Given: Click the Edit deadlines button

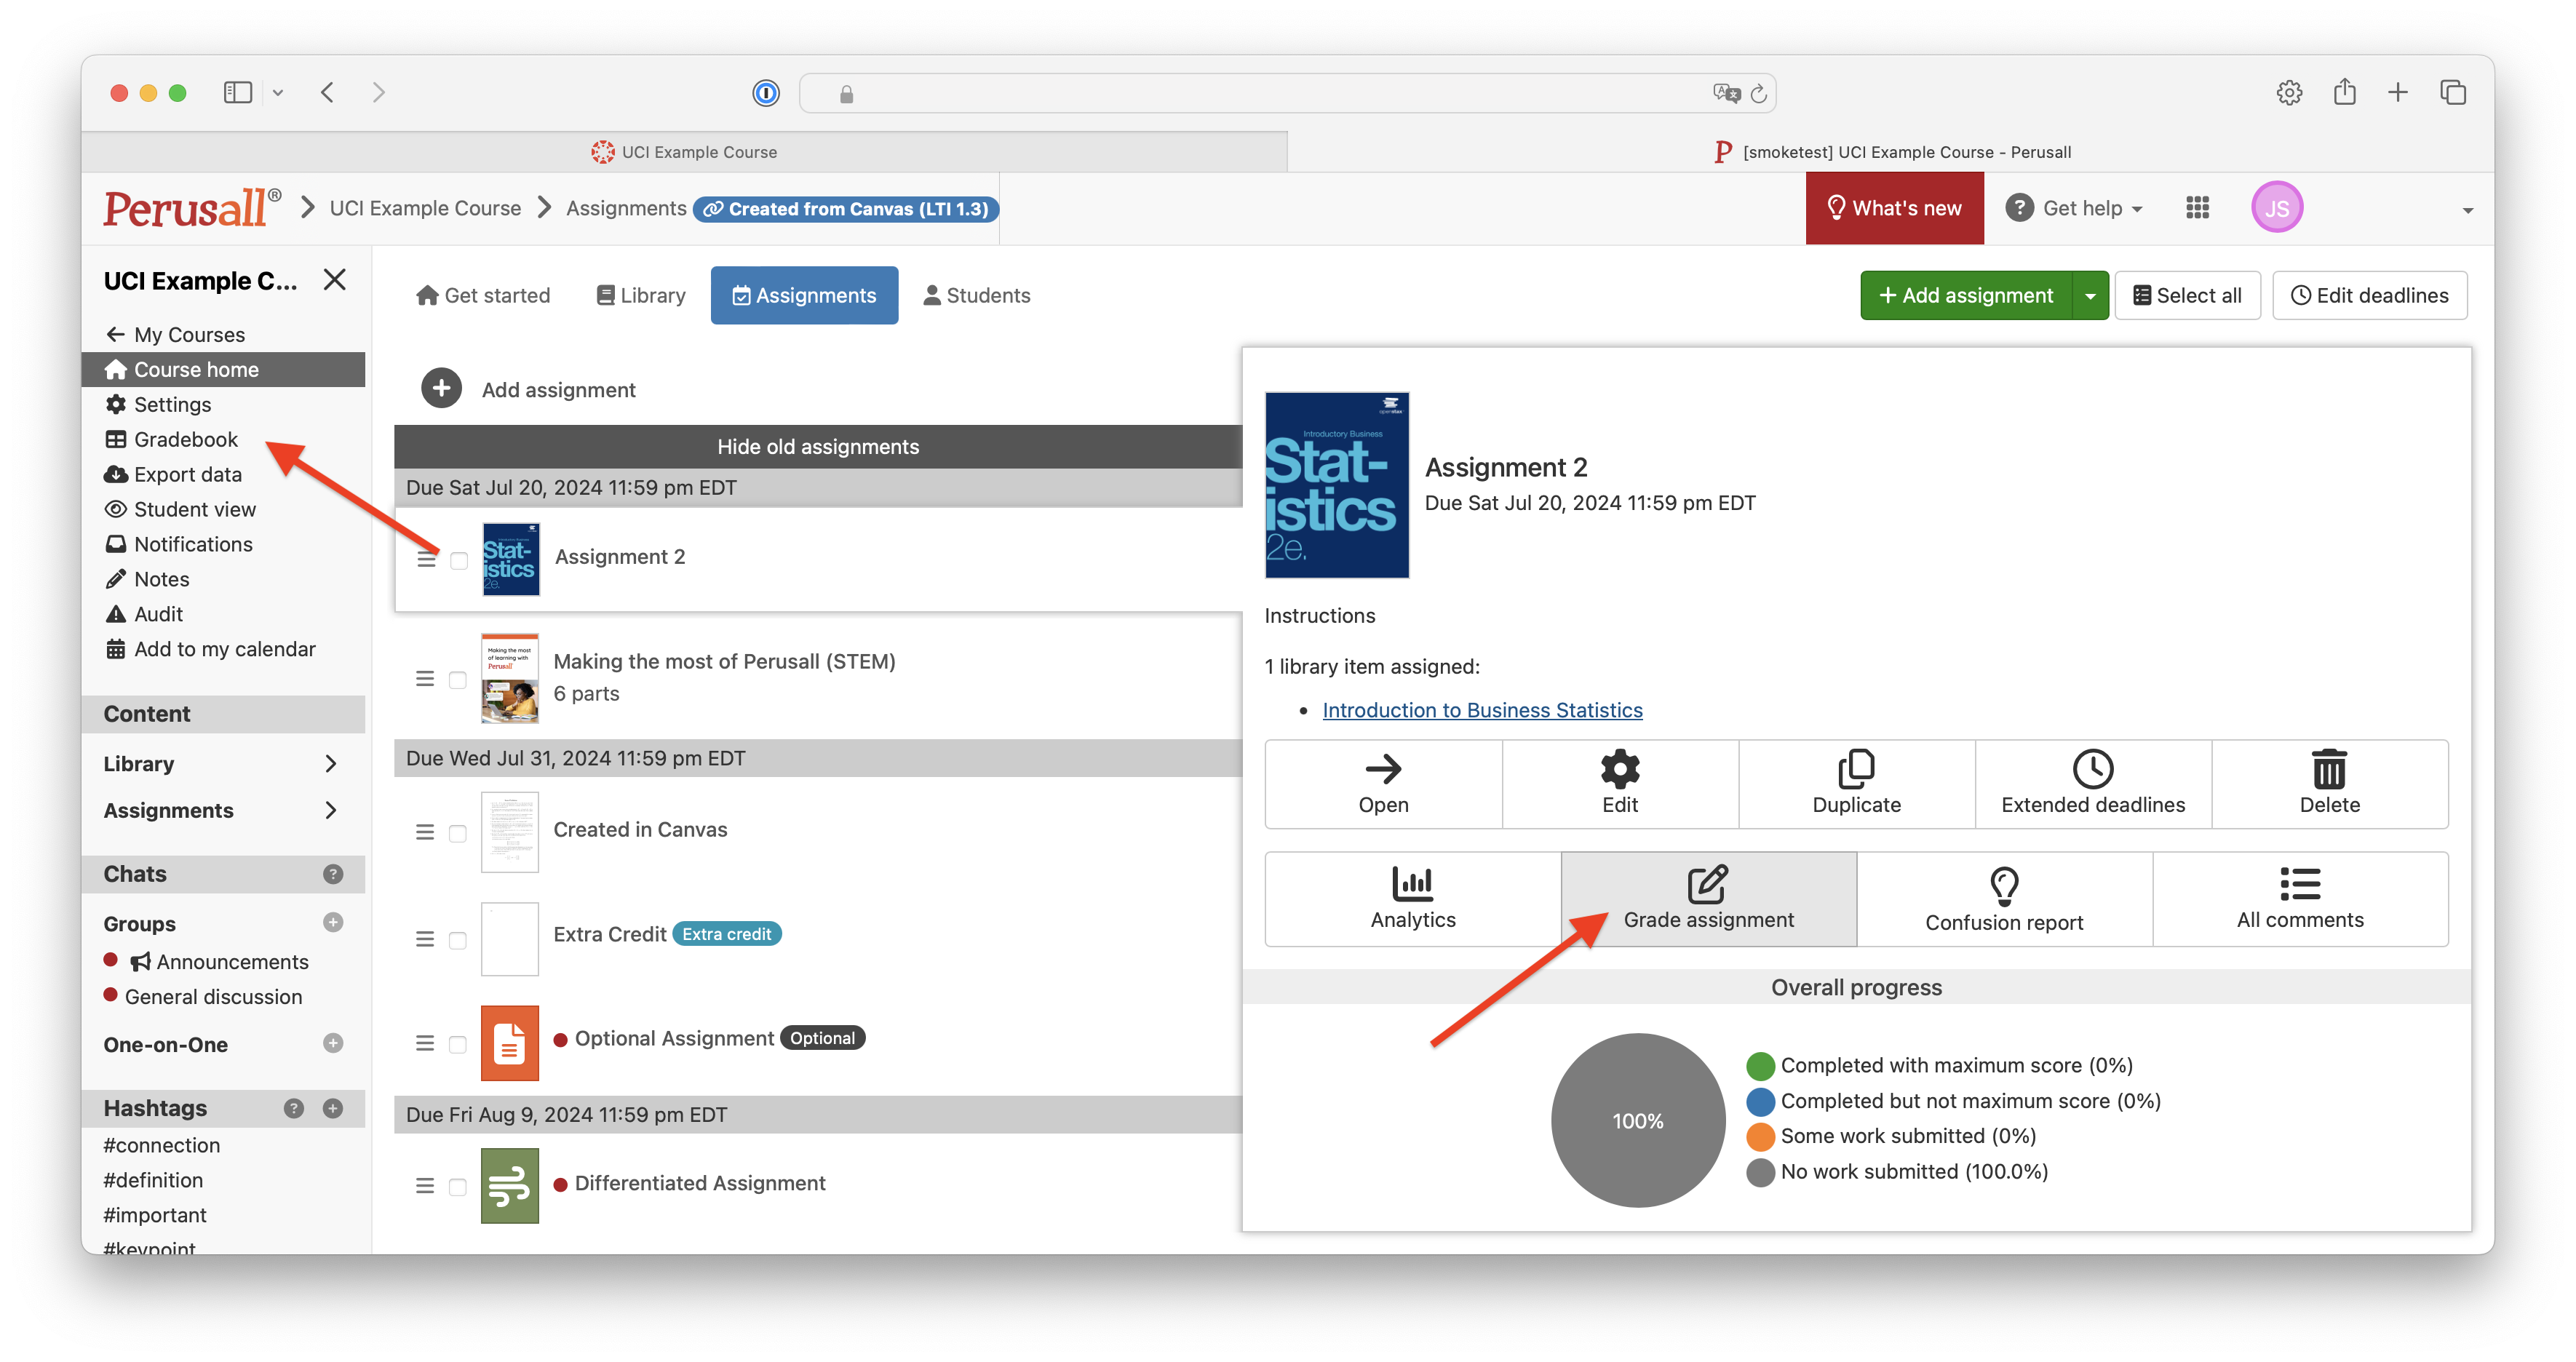Looking at the screenshot, I should click(2369, 295).
